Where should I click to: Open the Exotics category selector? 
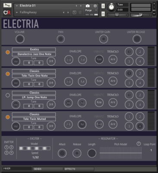point(34,50)
